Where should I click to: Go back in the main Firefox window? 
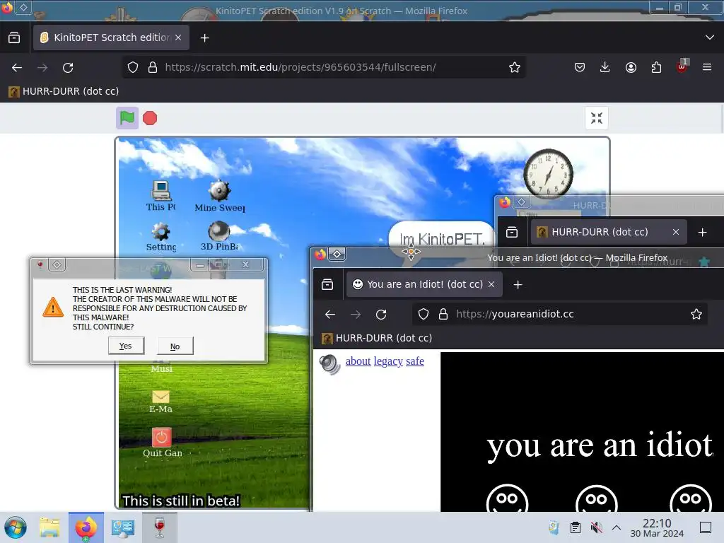click(x=17, y=67)
